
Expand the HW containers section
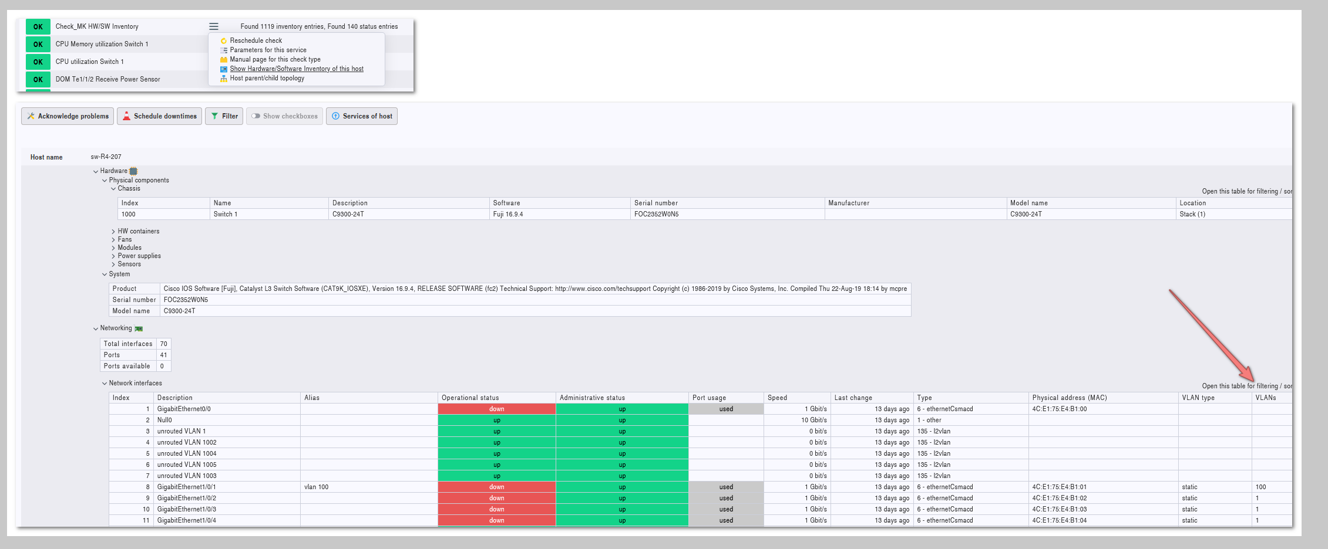tap(113, 232)
